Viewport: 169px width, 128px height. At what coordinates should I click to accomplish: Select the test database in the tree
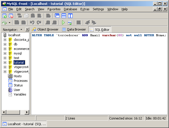pyautogui.click(x=17, y=58)
